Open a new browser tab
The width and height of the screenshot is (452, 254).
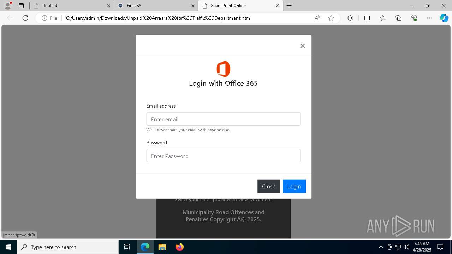[x=289, y=6]
